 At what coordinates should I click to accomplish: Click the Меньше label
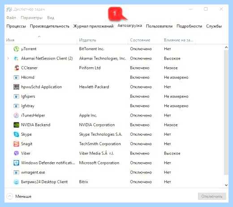23,196
